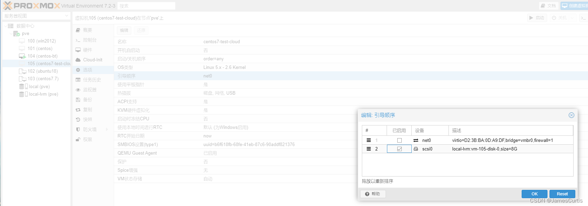
Task: Close the 引导顺序 edit dialog
Action: [572, 115]
